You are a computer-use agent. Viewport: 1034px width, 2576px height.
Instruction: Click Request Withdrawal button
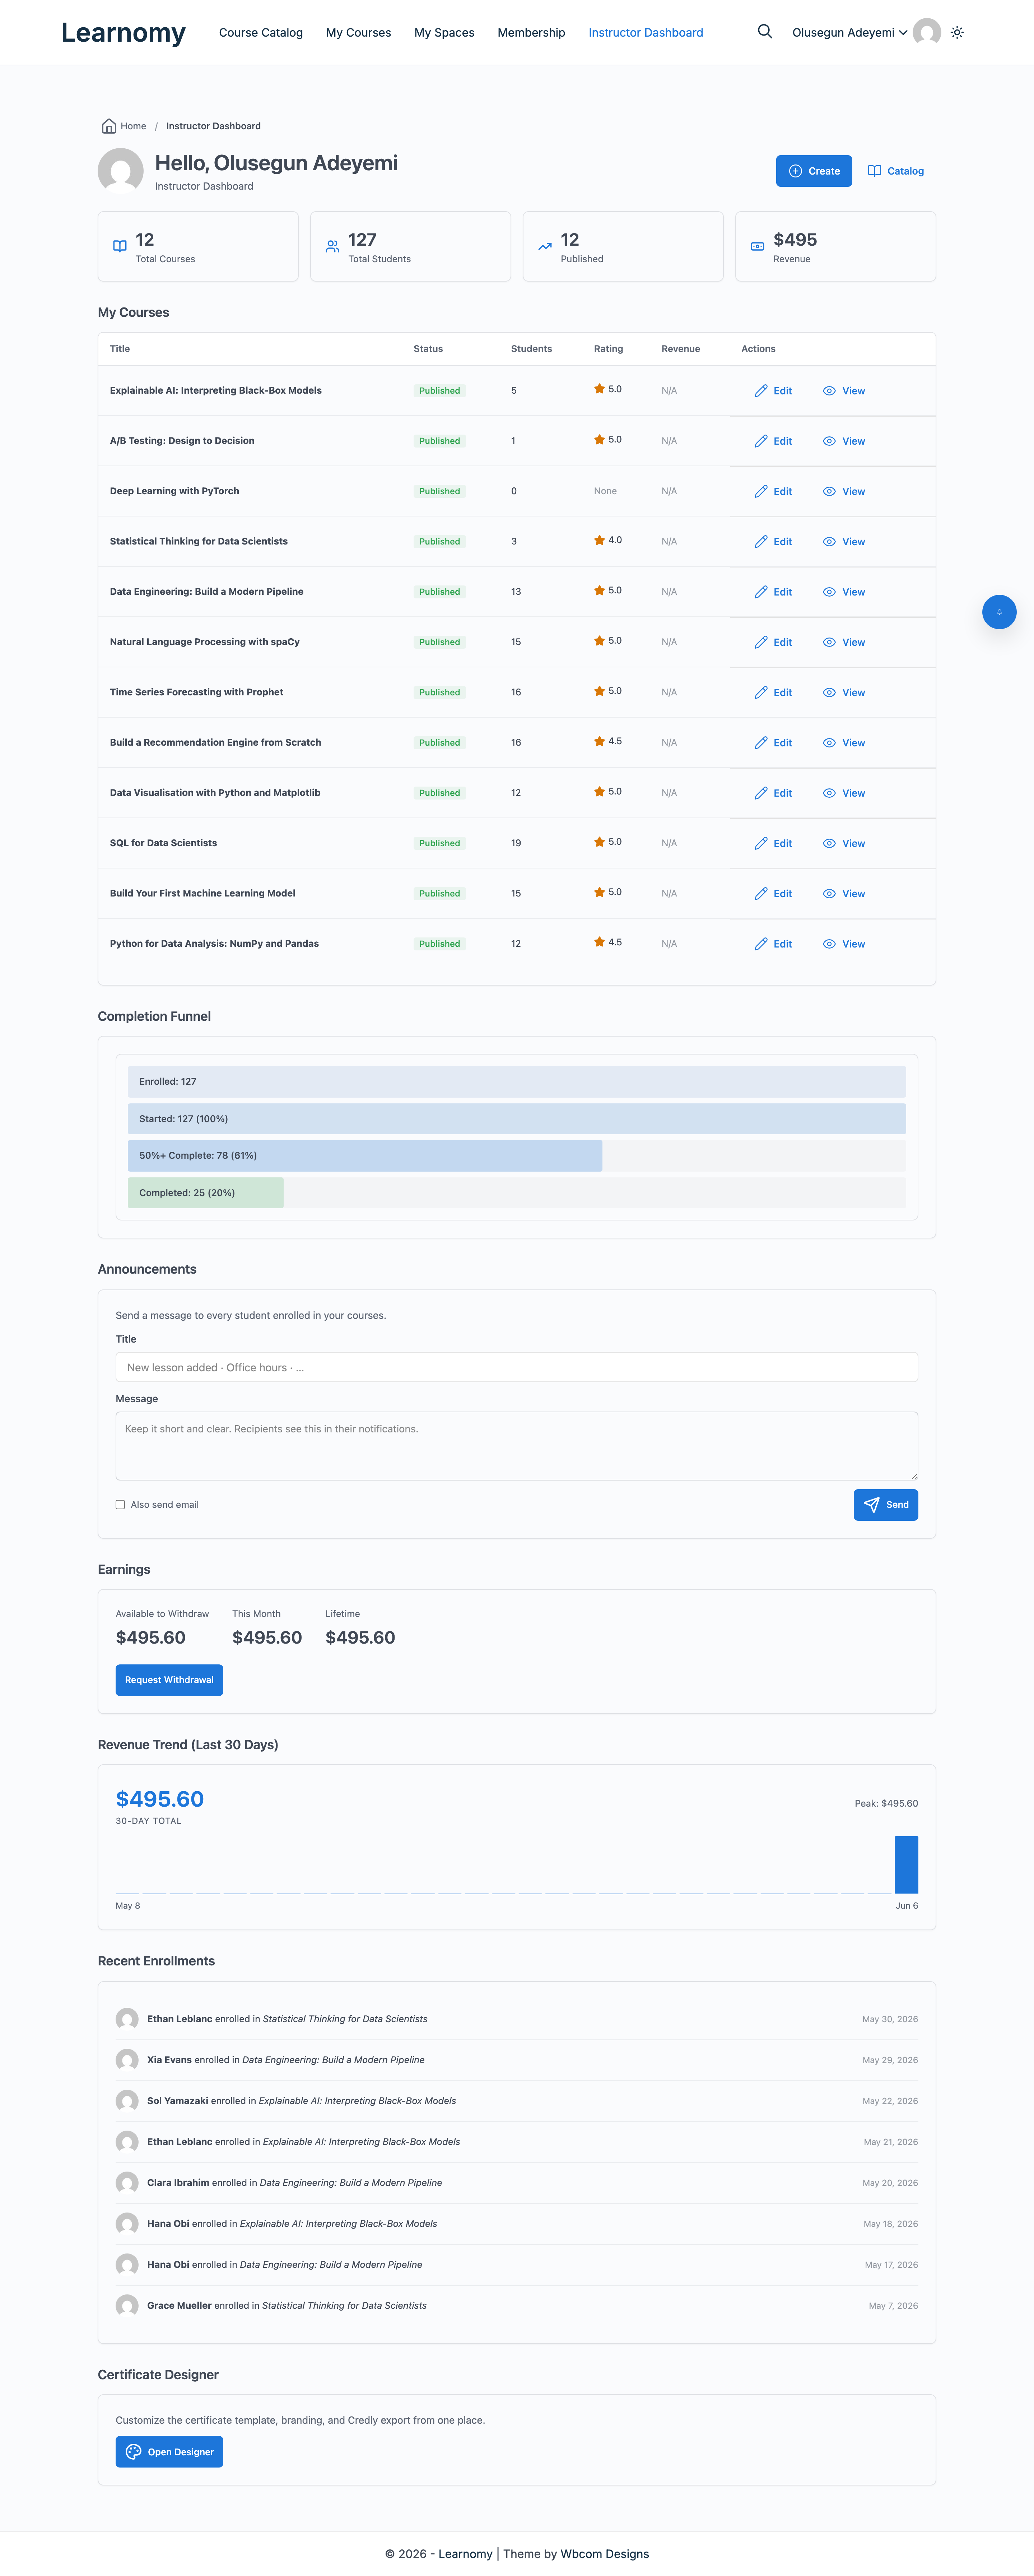[x=169, y=1680]
